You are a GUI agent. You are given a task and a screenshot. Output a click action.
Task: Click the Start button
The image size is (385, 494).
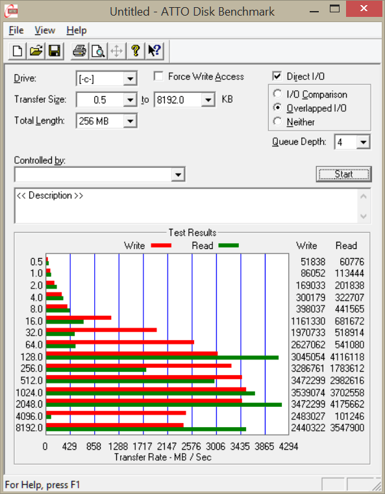(x=343, y=174)
